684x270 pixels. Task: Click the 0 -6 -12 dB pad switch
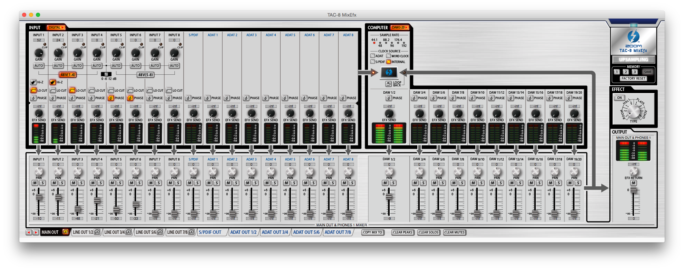pos(106,74)
